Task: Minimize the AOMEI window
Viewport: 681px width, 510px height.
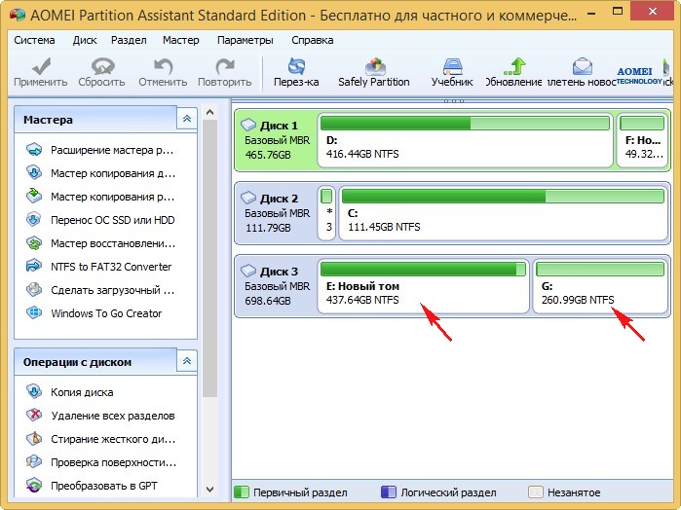Action: (591, 13)
